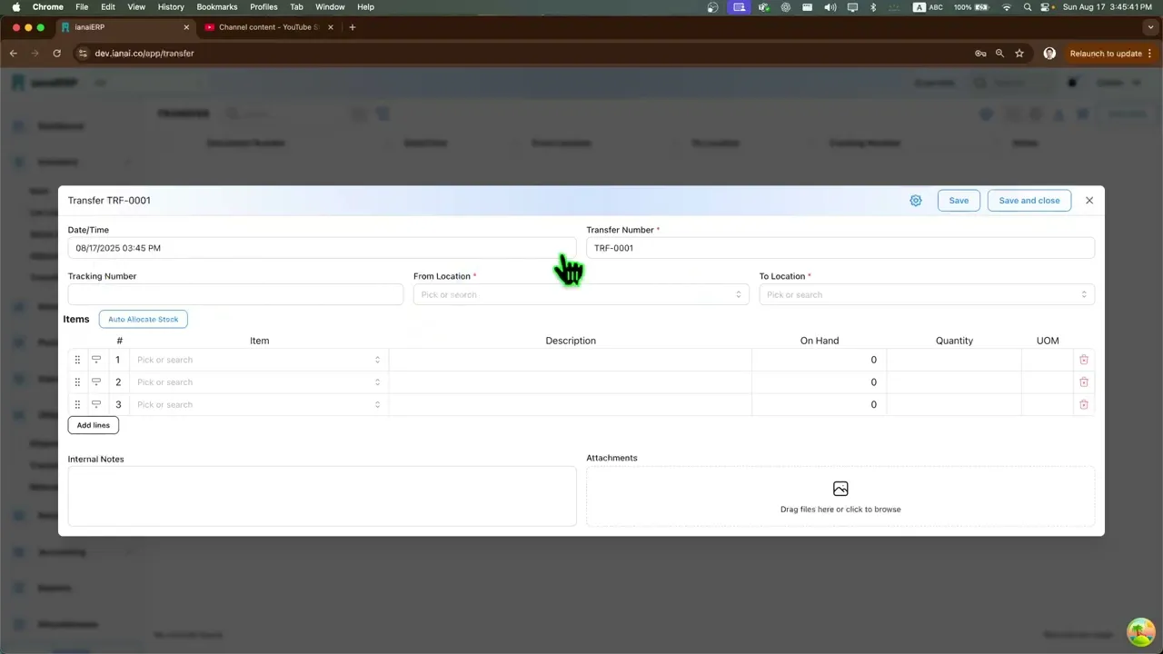Click the ABC input source indicator

pos(928,6)
